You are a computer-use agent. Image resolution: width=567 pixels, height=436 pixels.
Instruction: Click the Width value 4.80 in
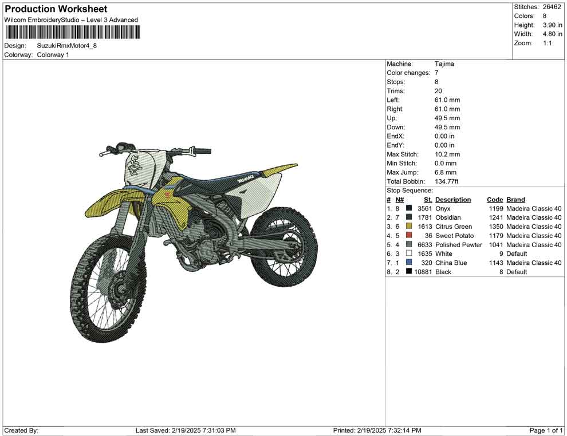pyautogui.click(x=552, y=34)
